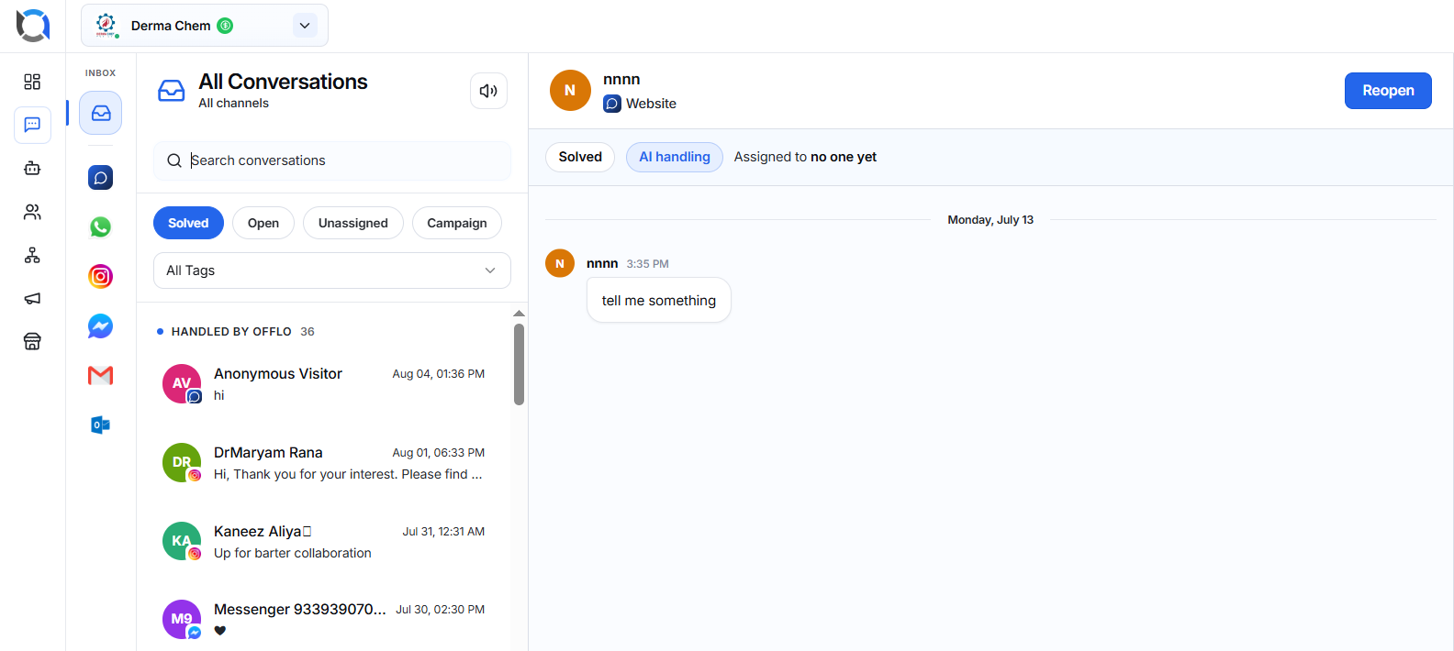Image resolution: width=1454 pixels, height=651 pixels.
Task: Open the DrMaryam Rana conversation
Action: click(x=323, y=463)
